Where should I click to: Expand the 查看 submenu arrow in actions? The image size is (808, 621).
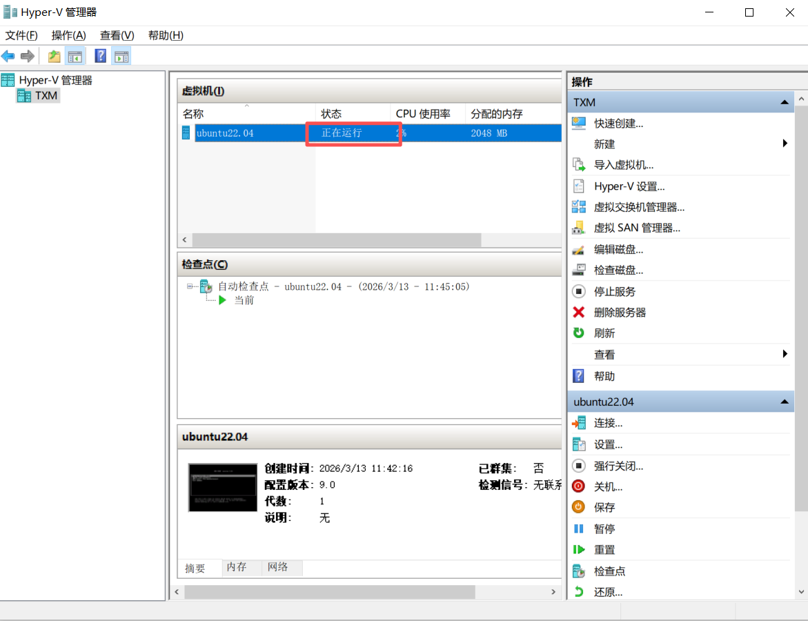(785, 354)
